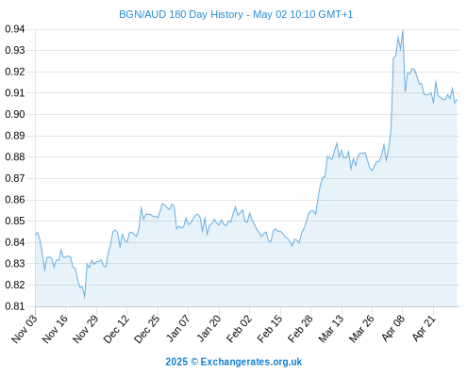Screen dimensions: 467x377
Task: Click the 0.81 y-axis value label
Action: pos(15,306)
